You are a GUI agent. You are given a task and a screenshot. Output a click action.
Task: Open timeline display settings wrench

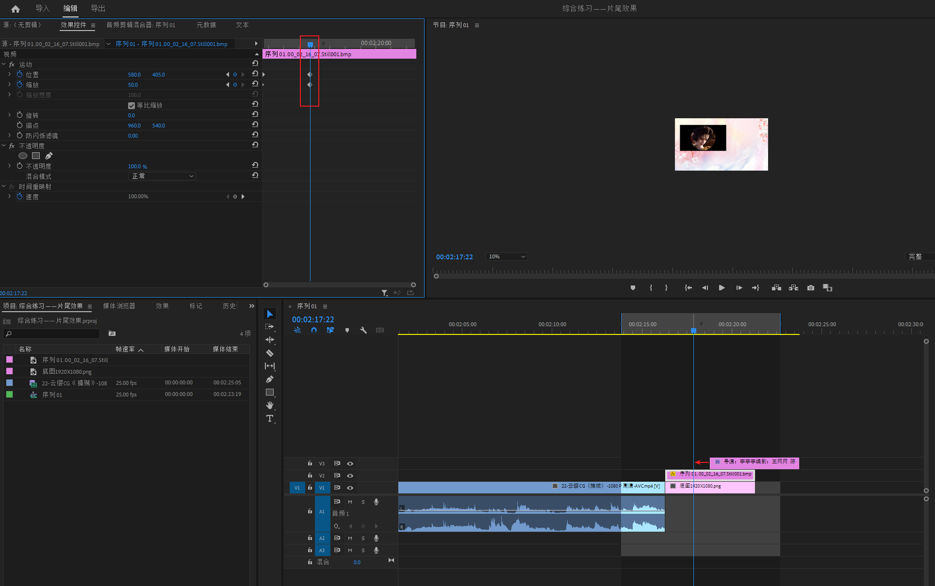click(363, 330)
